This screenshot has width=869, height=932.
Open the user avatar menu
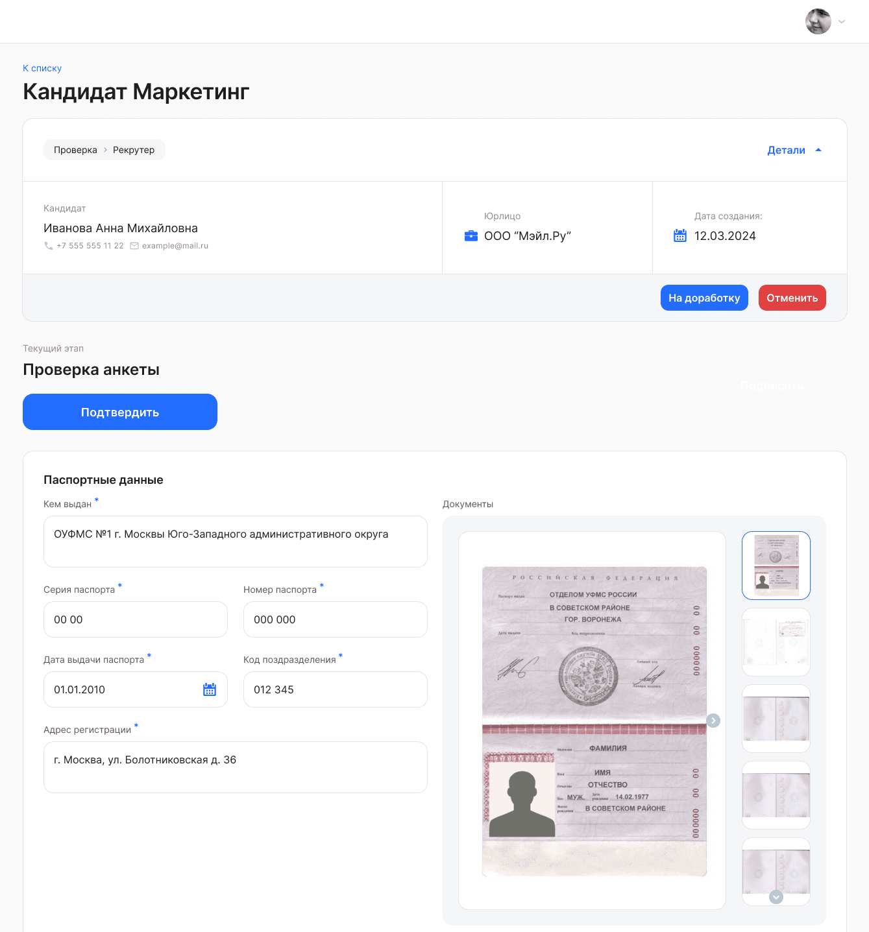[x=818, y=21]
